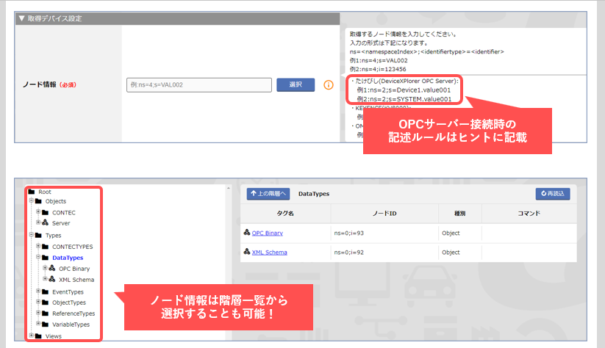605x348 pixels.
Task: Click the ノード情報 input field
Action: pyautogui.click(x=198, y=85)
